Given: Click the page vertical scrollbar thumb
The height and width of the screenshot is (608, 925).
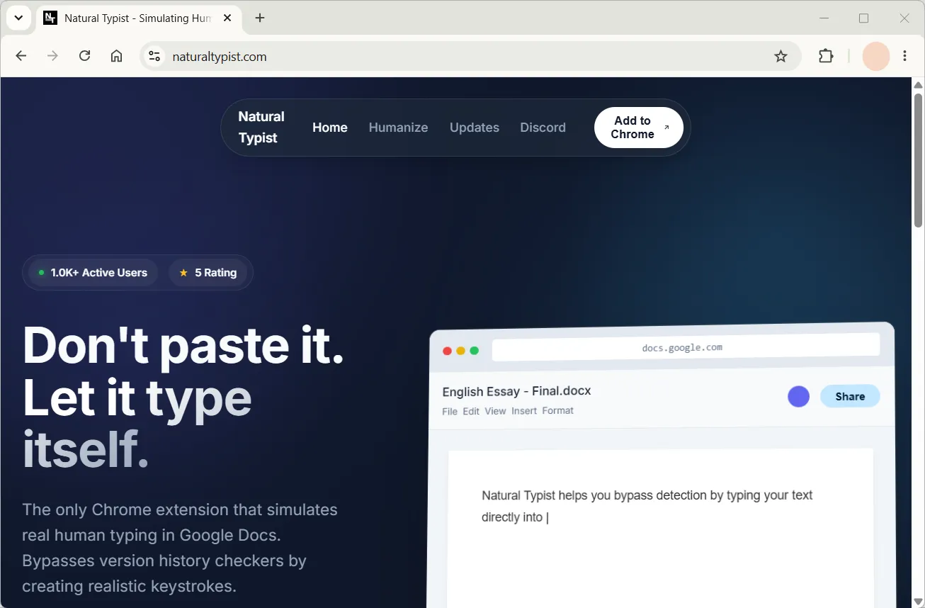Looking at the screenshot, I should (918, 159).
